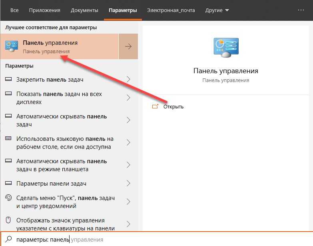Click the Панель управления title in preview pane
The image size is (313, 246).
226,71
